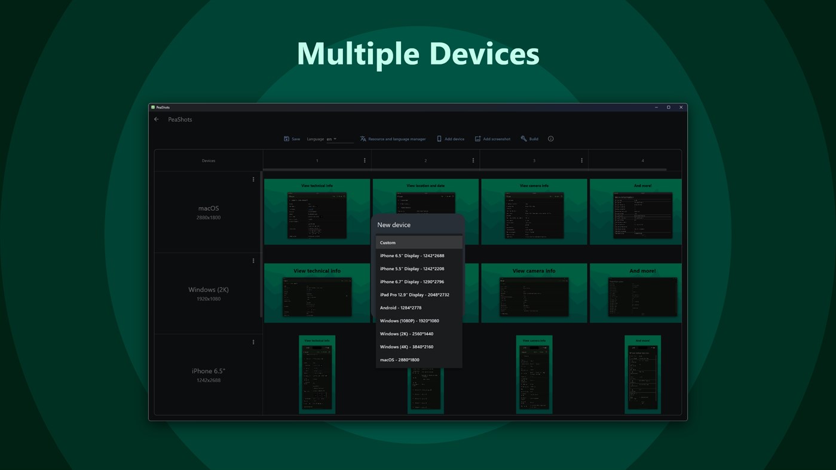The height and width of the screenshot is (470, 836).
Task: Open iPhone 6.5" row options menu
Action: pyautogui.click(x=253, y=342)
